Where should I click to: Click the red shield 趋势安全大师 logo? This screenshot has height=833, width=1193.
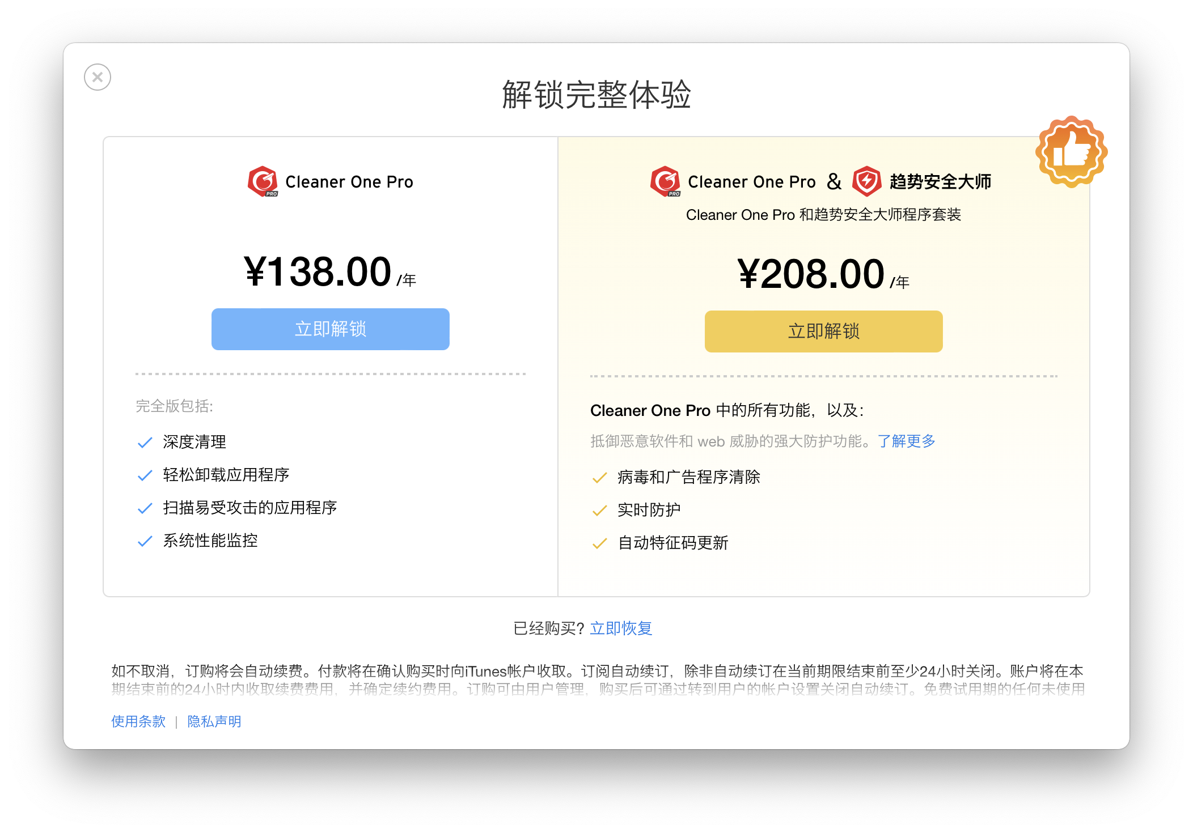click(x=866, y=181)
